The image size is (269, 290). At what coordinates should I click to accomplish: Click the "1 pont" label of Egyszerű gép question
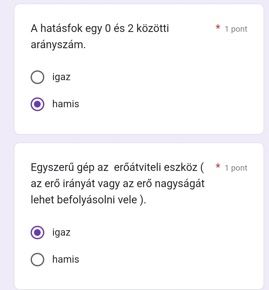coord(236,168)
